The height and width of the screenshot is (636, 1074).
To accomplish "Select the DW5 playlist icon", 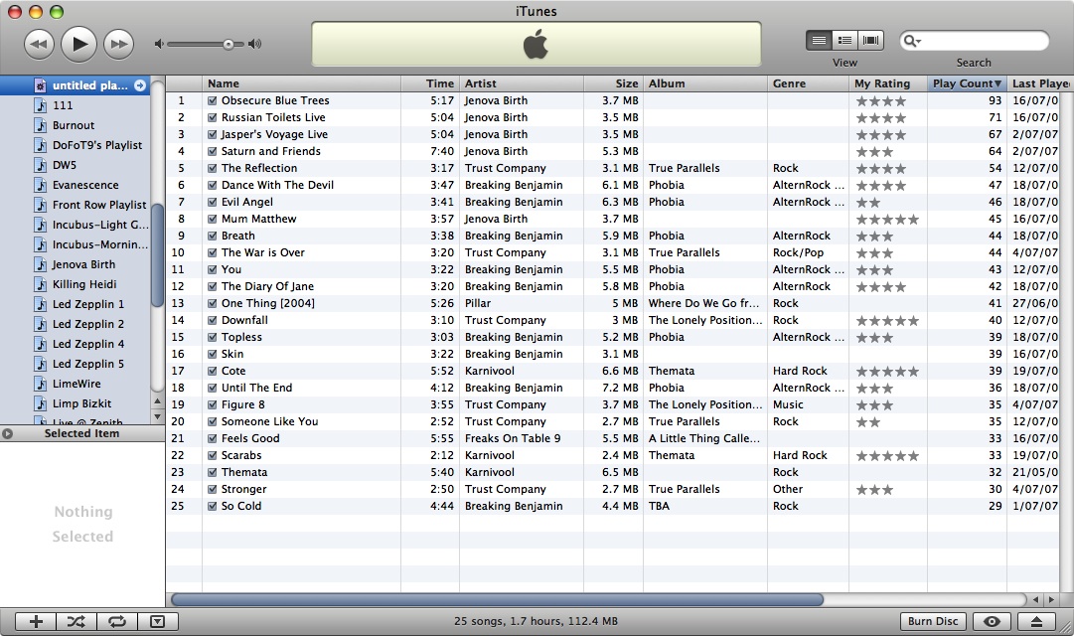I will (41, 165).
